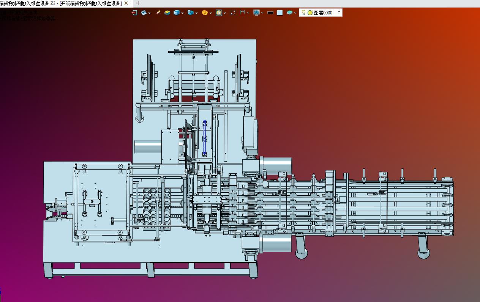Close the current document tab
The height and width of the screenshot is (302, 480).
click(126, 3)
